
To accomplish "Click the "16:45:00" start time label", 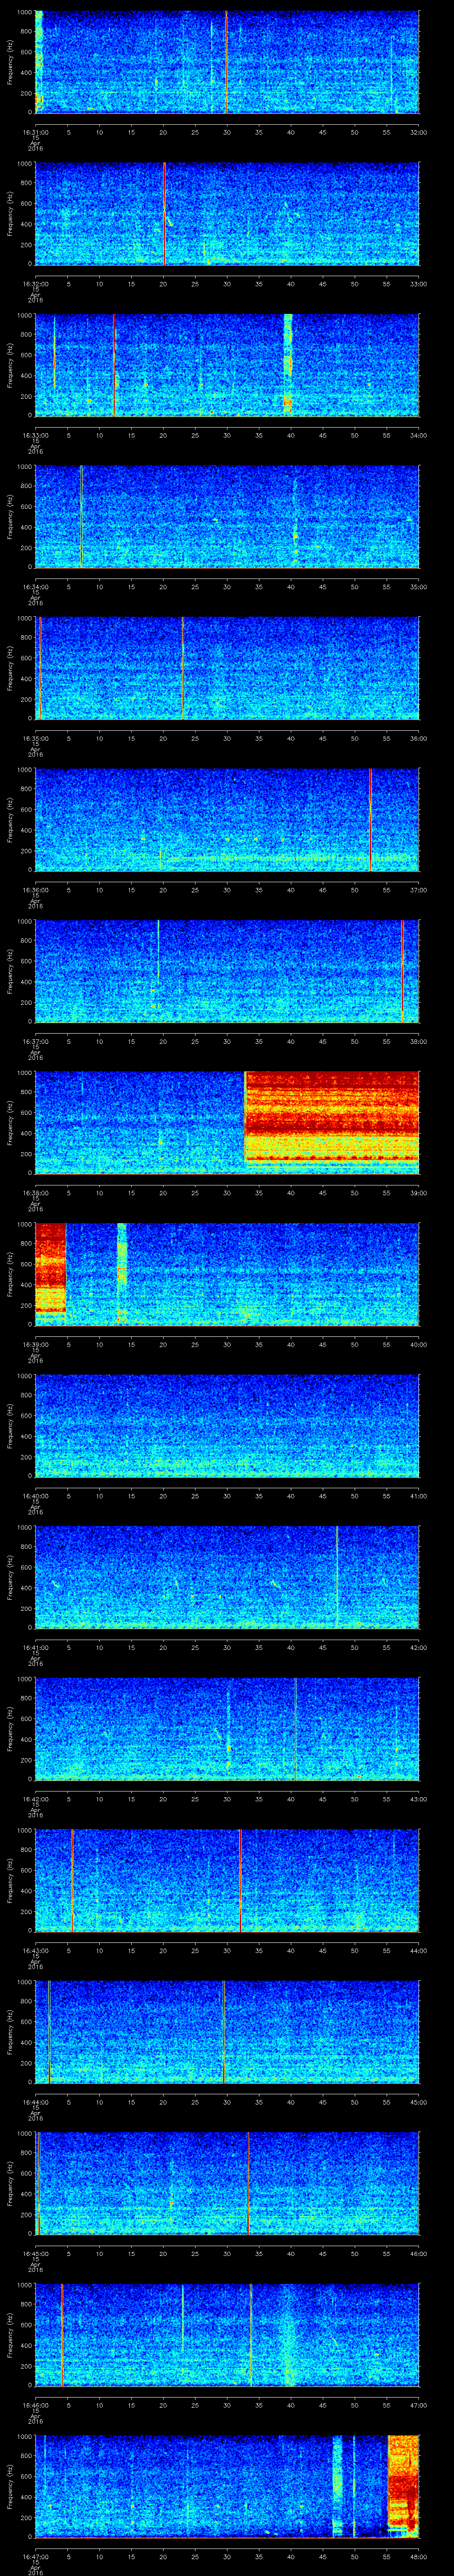I will [35, 2254].
